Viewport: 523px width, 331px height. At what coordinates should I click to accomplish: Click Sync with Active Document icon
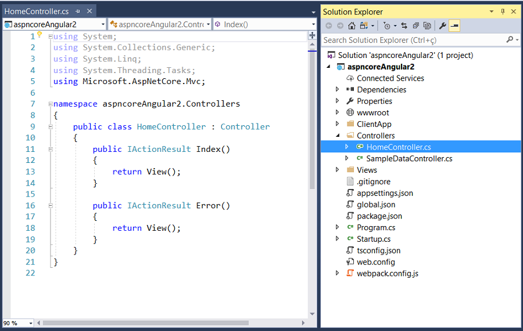(404, 26)
